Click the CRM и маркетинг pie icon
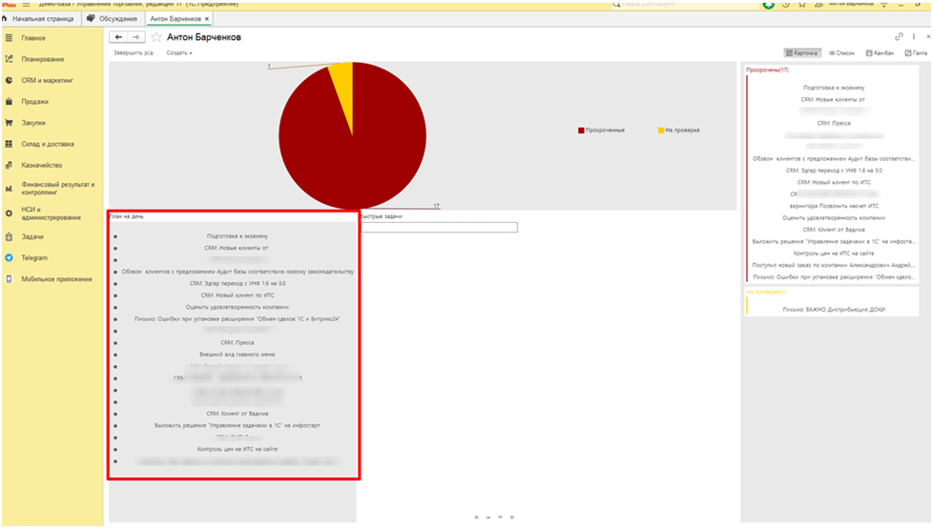Viewport: 933px width, 528px height. tap(9, 80)
